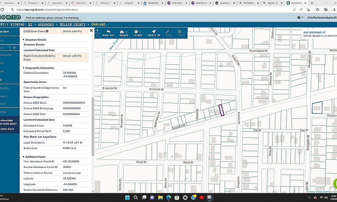Open the Layers globe menu
The height and width of the screenshot is (202, 337).
pos(138,32)
